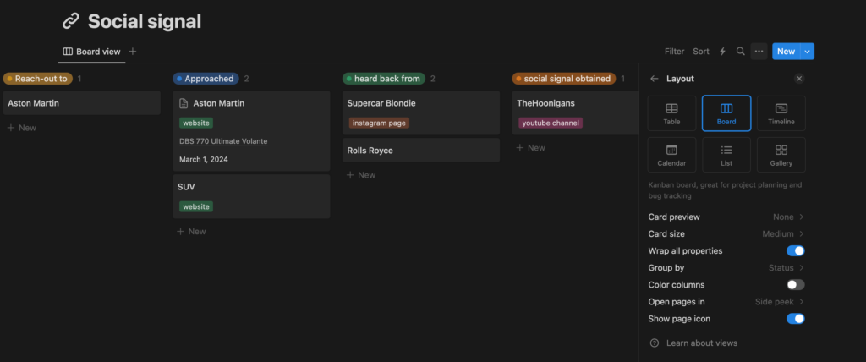Select the Timeline layout
The height and width of the screenshot is (362, 866).
click(x=781, y=113)
